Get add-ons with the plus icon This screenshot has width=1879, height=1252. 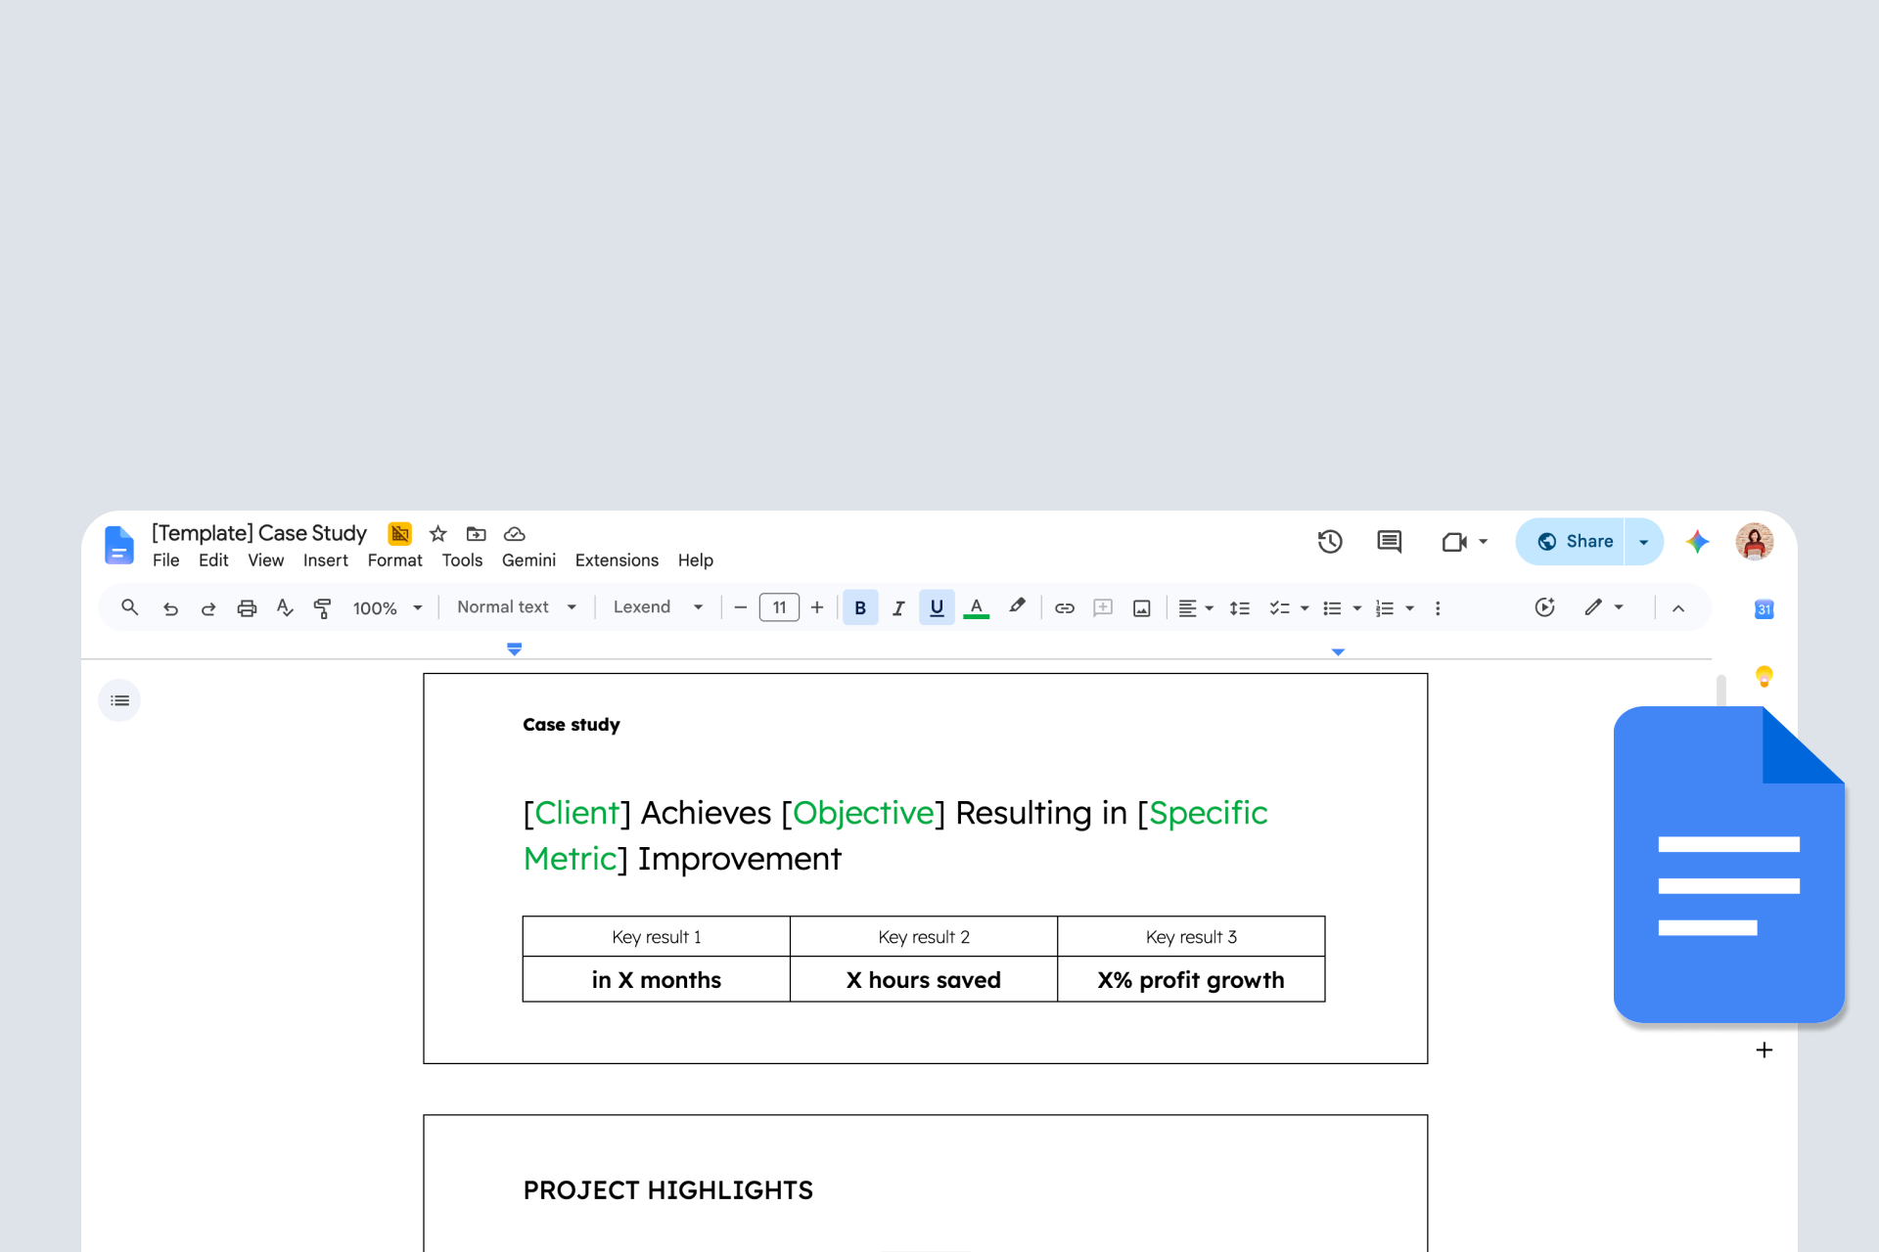coord(1764,1050)
